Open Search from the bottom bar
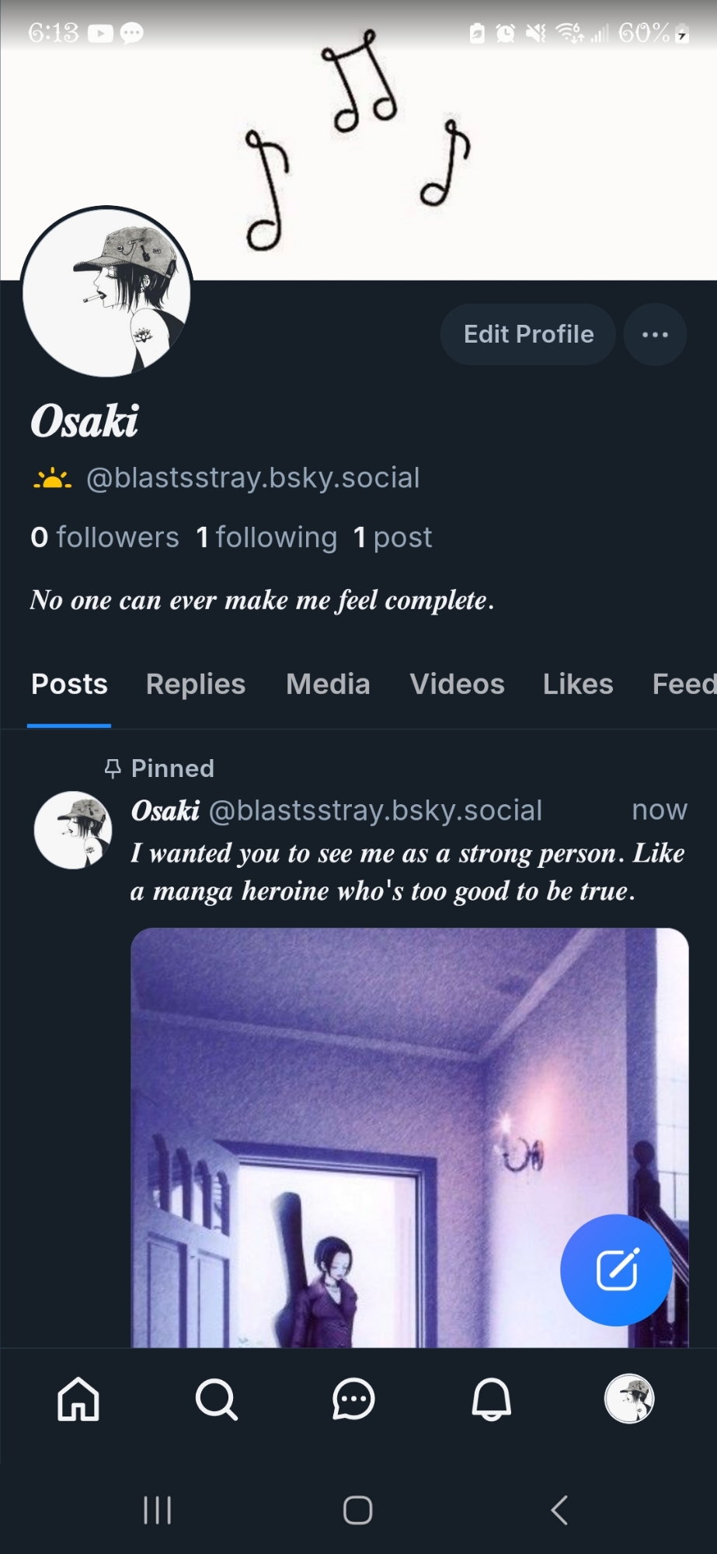The width and height of the screenshot is (717, 1554). [x=216, y=1399]
